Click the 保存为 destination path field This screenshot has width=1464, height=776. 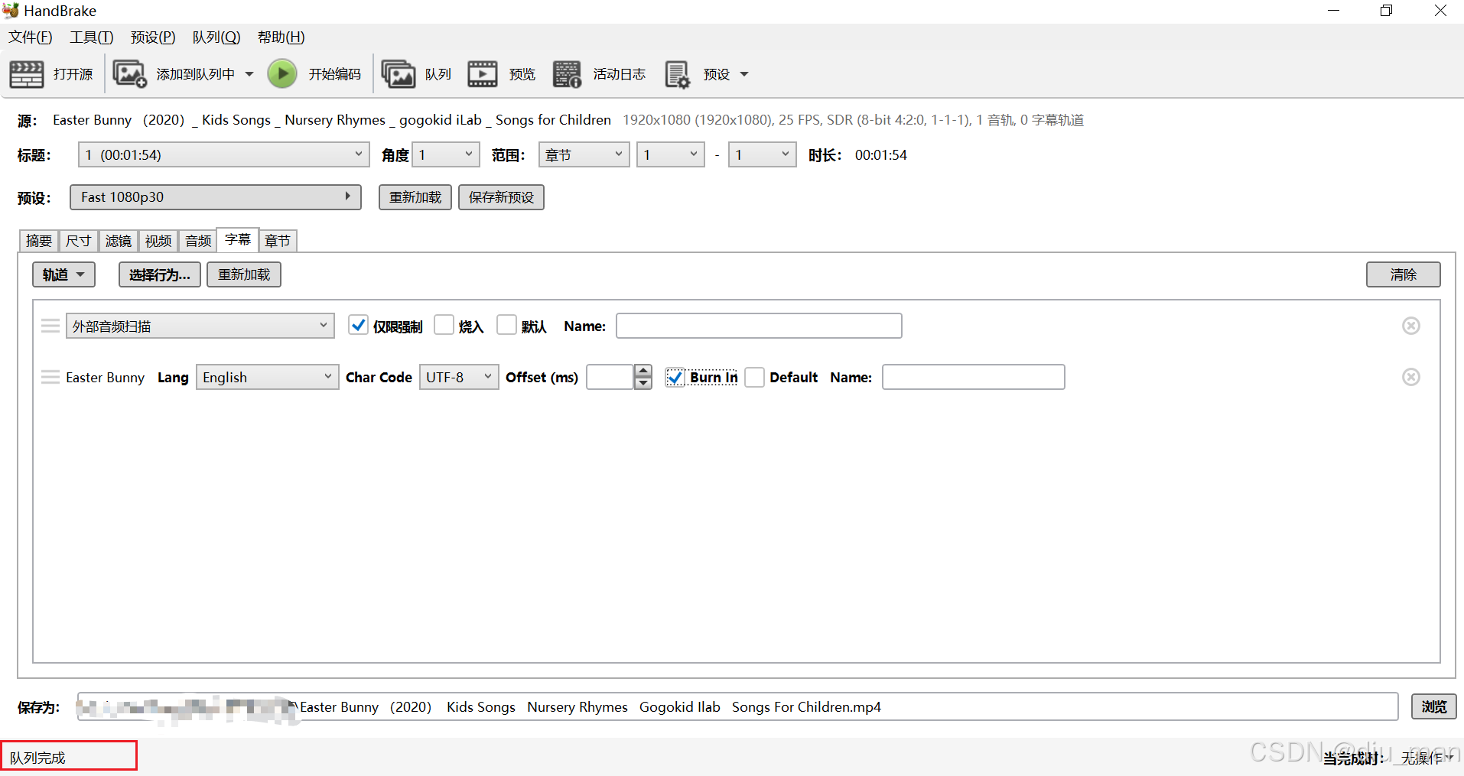point(737,706)
